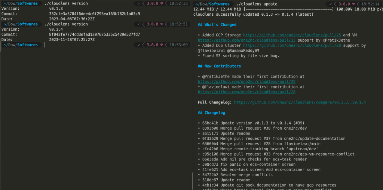
Task: Click the ~/Dow/Softwares path in update pane prompt
Action: coord(212,4)
